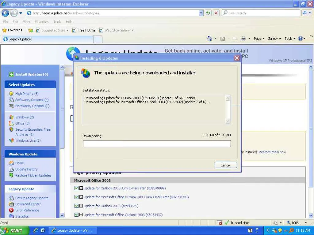Click the Set Up Legacy Update link
This screenshot has height=235, width=314.
click(x=32, y=198)
